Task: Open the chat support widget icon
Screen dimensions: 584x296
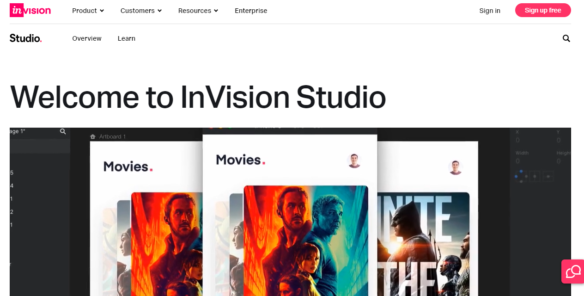Action: (573, 271)
